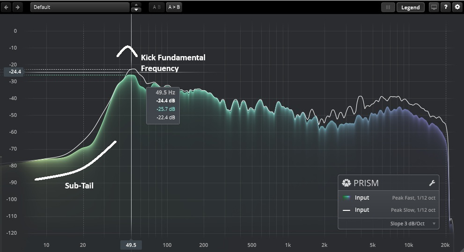Viewport: 464px width, 252px height.
Task: Toggle the Legend button
Action: [x=411, y=7]
